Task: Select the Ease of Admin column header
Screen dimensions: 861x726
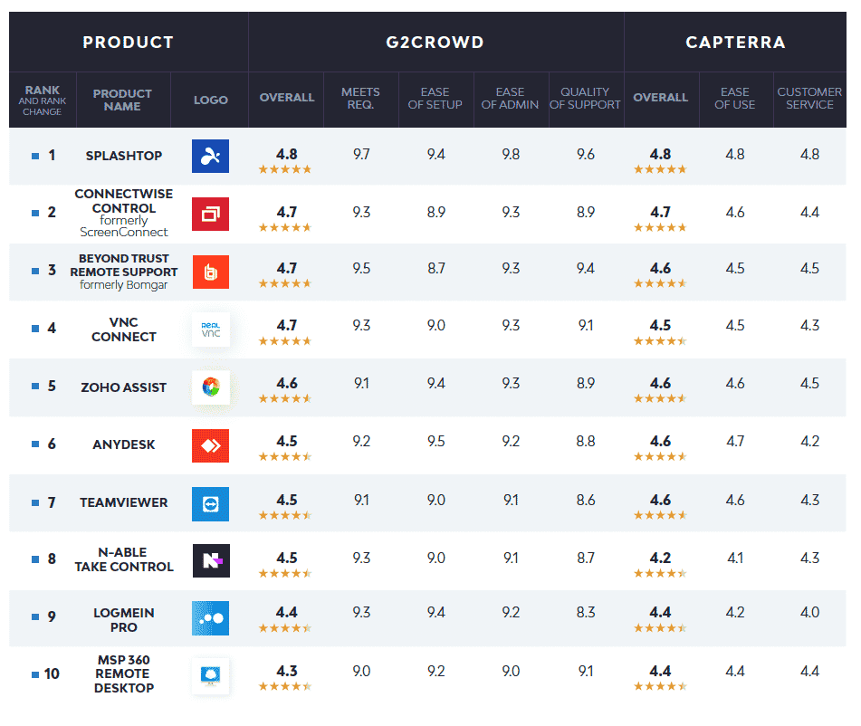Action: [x=510, y=99]
